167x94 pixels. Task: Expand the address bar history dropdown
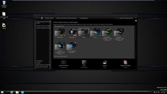click(x=115, y=18)
